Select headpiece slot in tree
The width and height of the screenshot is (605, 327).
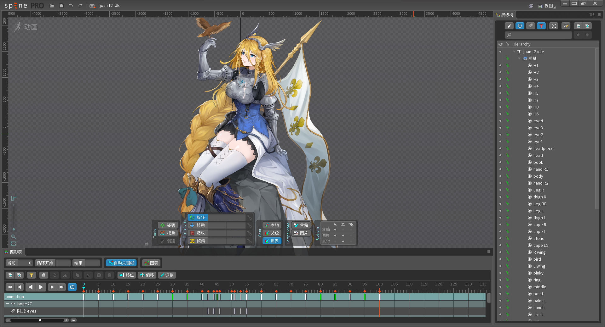pyautogui.click(x=543, y=148)
